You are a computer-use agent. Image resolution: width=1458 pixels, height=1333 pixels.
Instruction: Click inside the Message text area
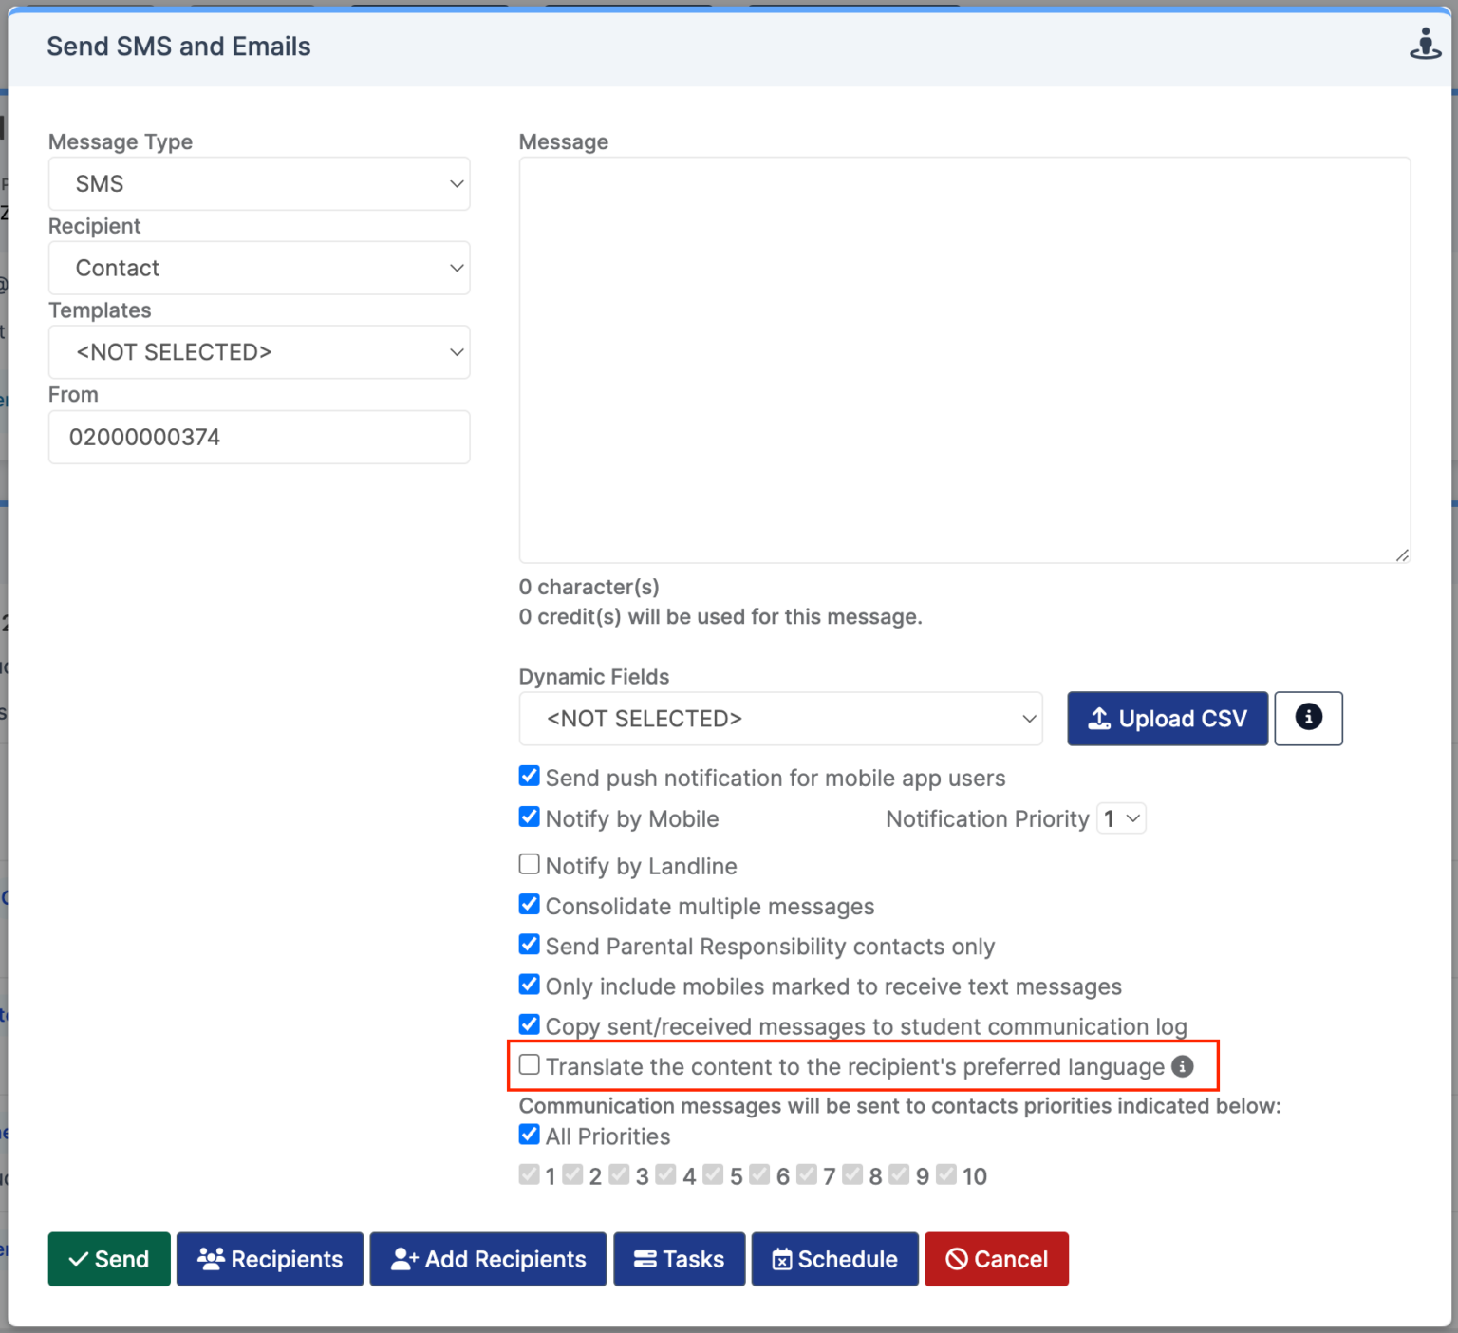point(963,359)
